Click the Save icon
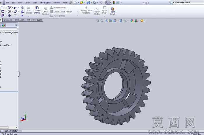This screenshot has height=135, width=204. coord(88,2)
